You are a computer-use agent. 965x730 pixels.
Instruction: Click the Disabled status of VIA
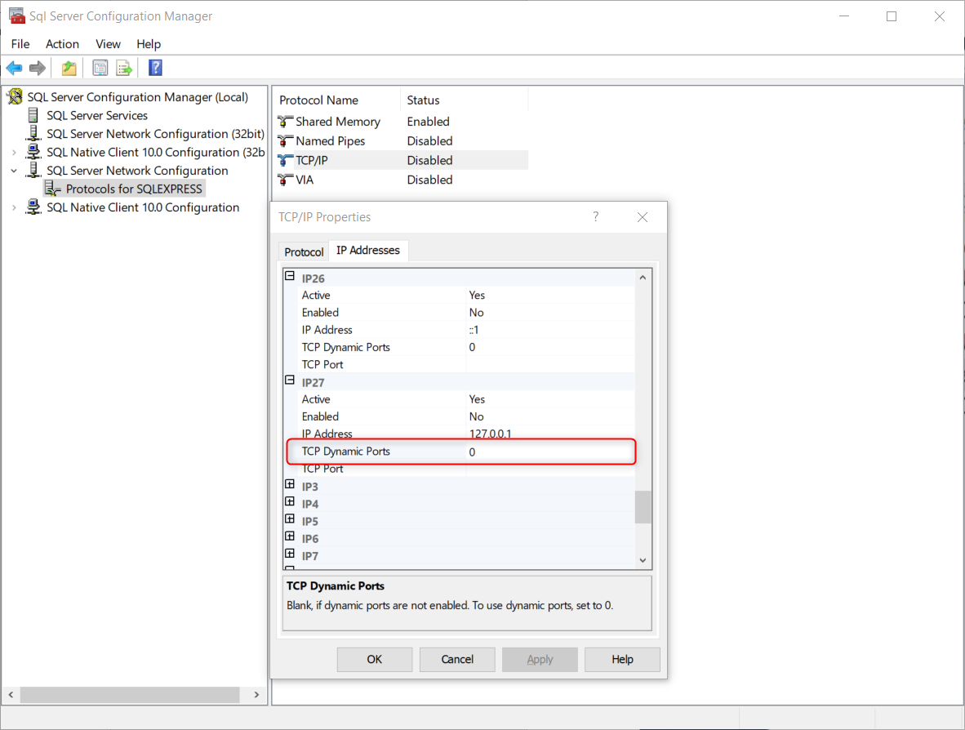point(429,180)
